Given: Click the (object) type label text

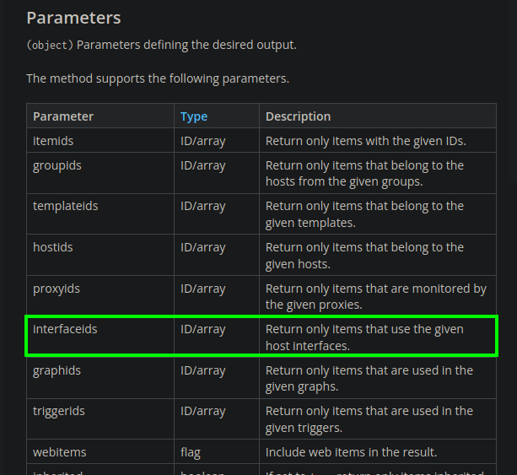Looking at the screenshot, I should pyautogui.click(x=46, y=45).
